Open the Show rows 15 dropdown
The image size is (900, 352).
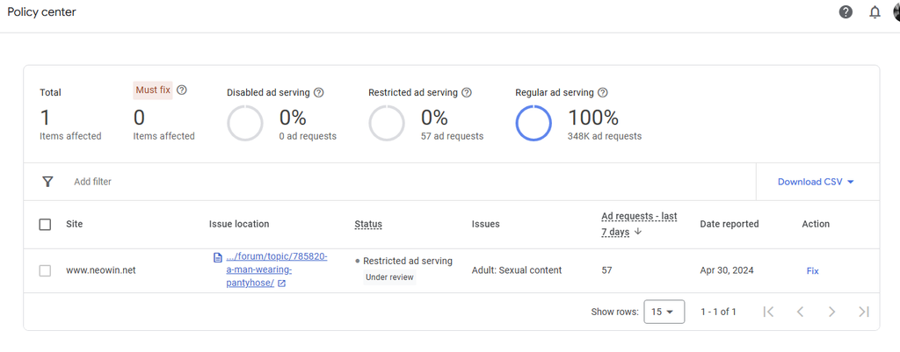pos(664,312)
